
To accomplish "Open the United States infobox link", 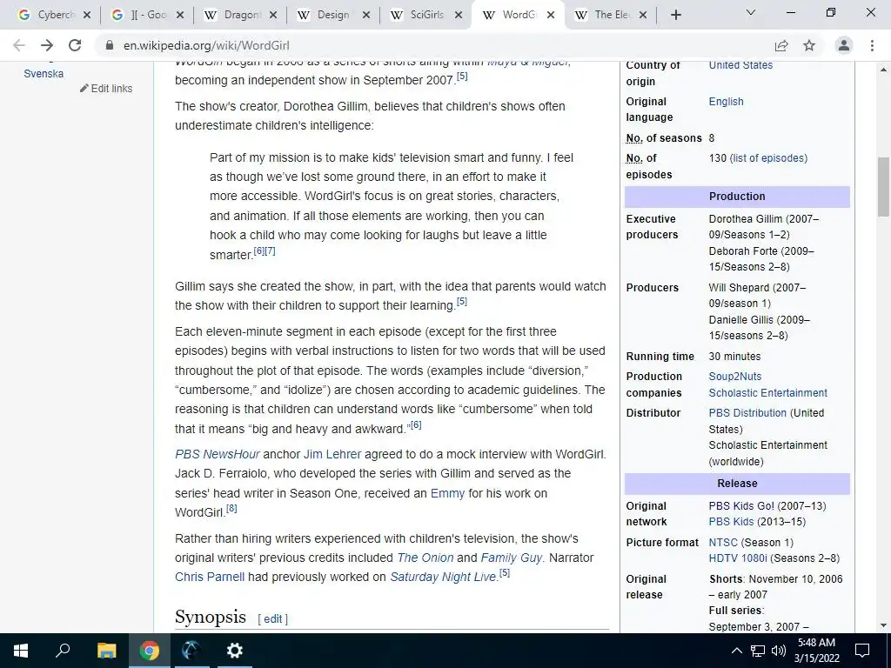I will point(740,65).
